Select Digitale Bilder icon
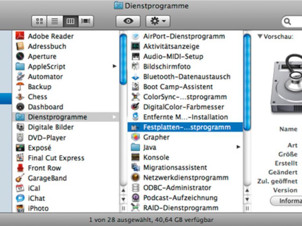302x226 pixels. tap(20, 127)
